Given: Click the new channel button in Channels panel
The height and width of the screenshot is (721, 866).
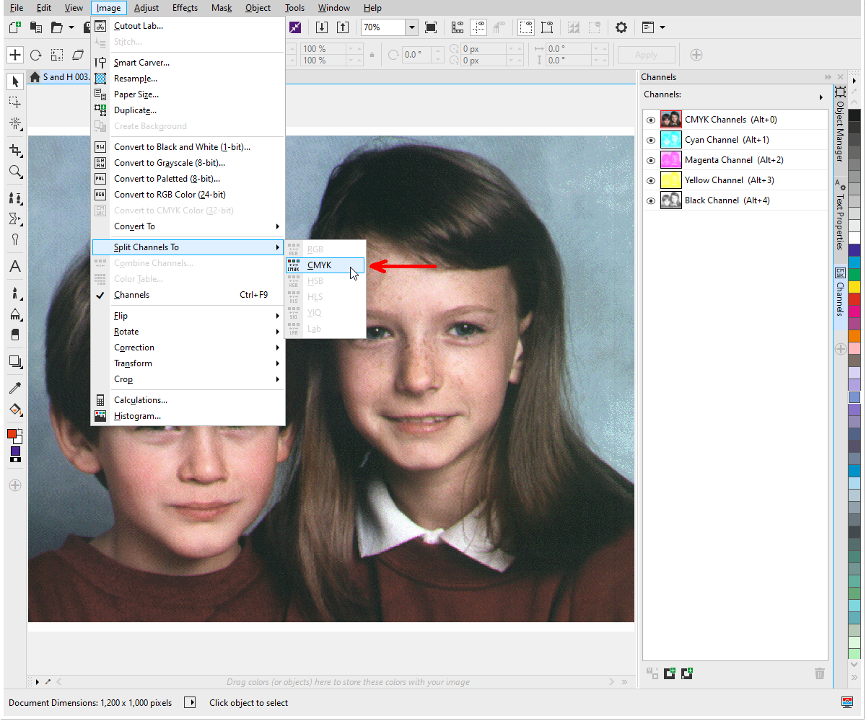Looking at the screenshot, I should tap(669, 673).
